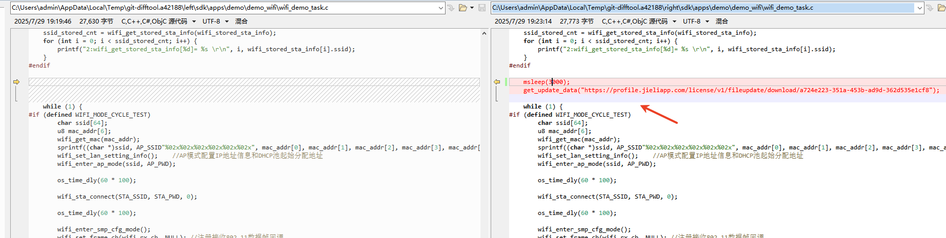Click the right pane's grayed reload arrow icon
The height and width of the screenshot is (238, 946).
coord(931,8)
